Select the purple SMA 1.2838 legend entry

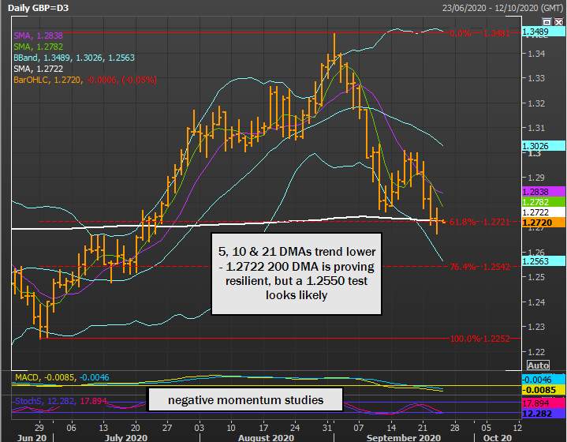point(39,36)
